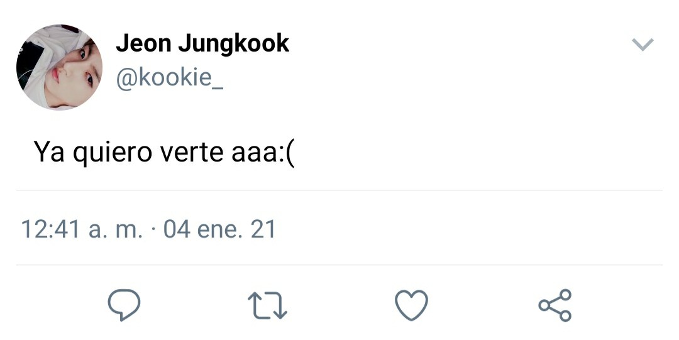Click the display name Jeon Jungkook
Screen dimensions: 679x340
pyautogui.click(x=202, y=43)
